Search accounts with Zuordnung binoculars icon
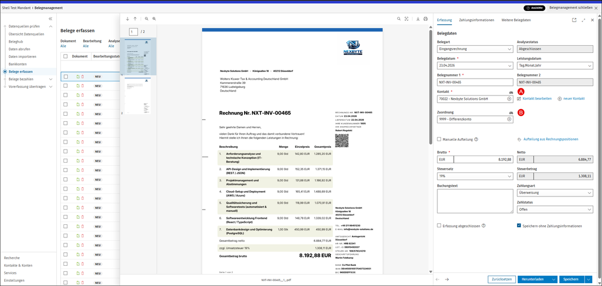 pyautogui.click(x=511, y=113)
